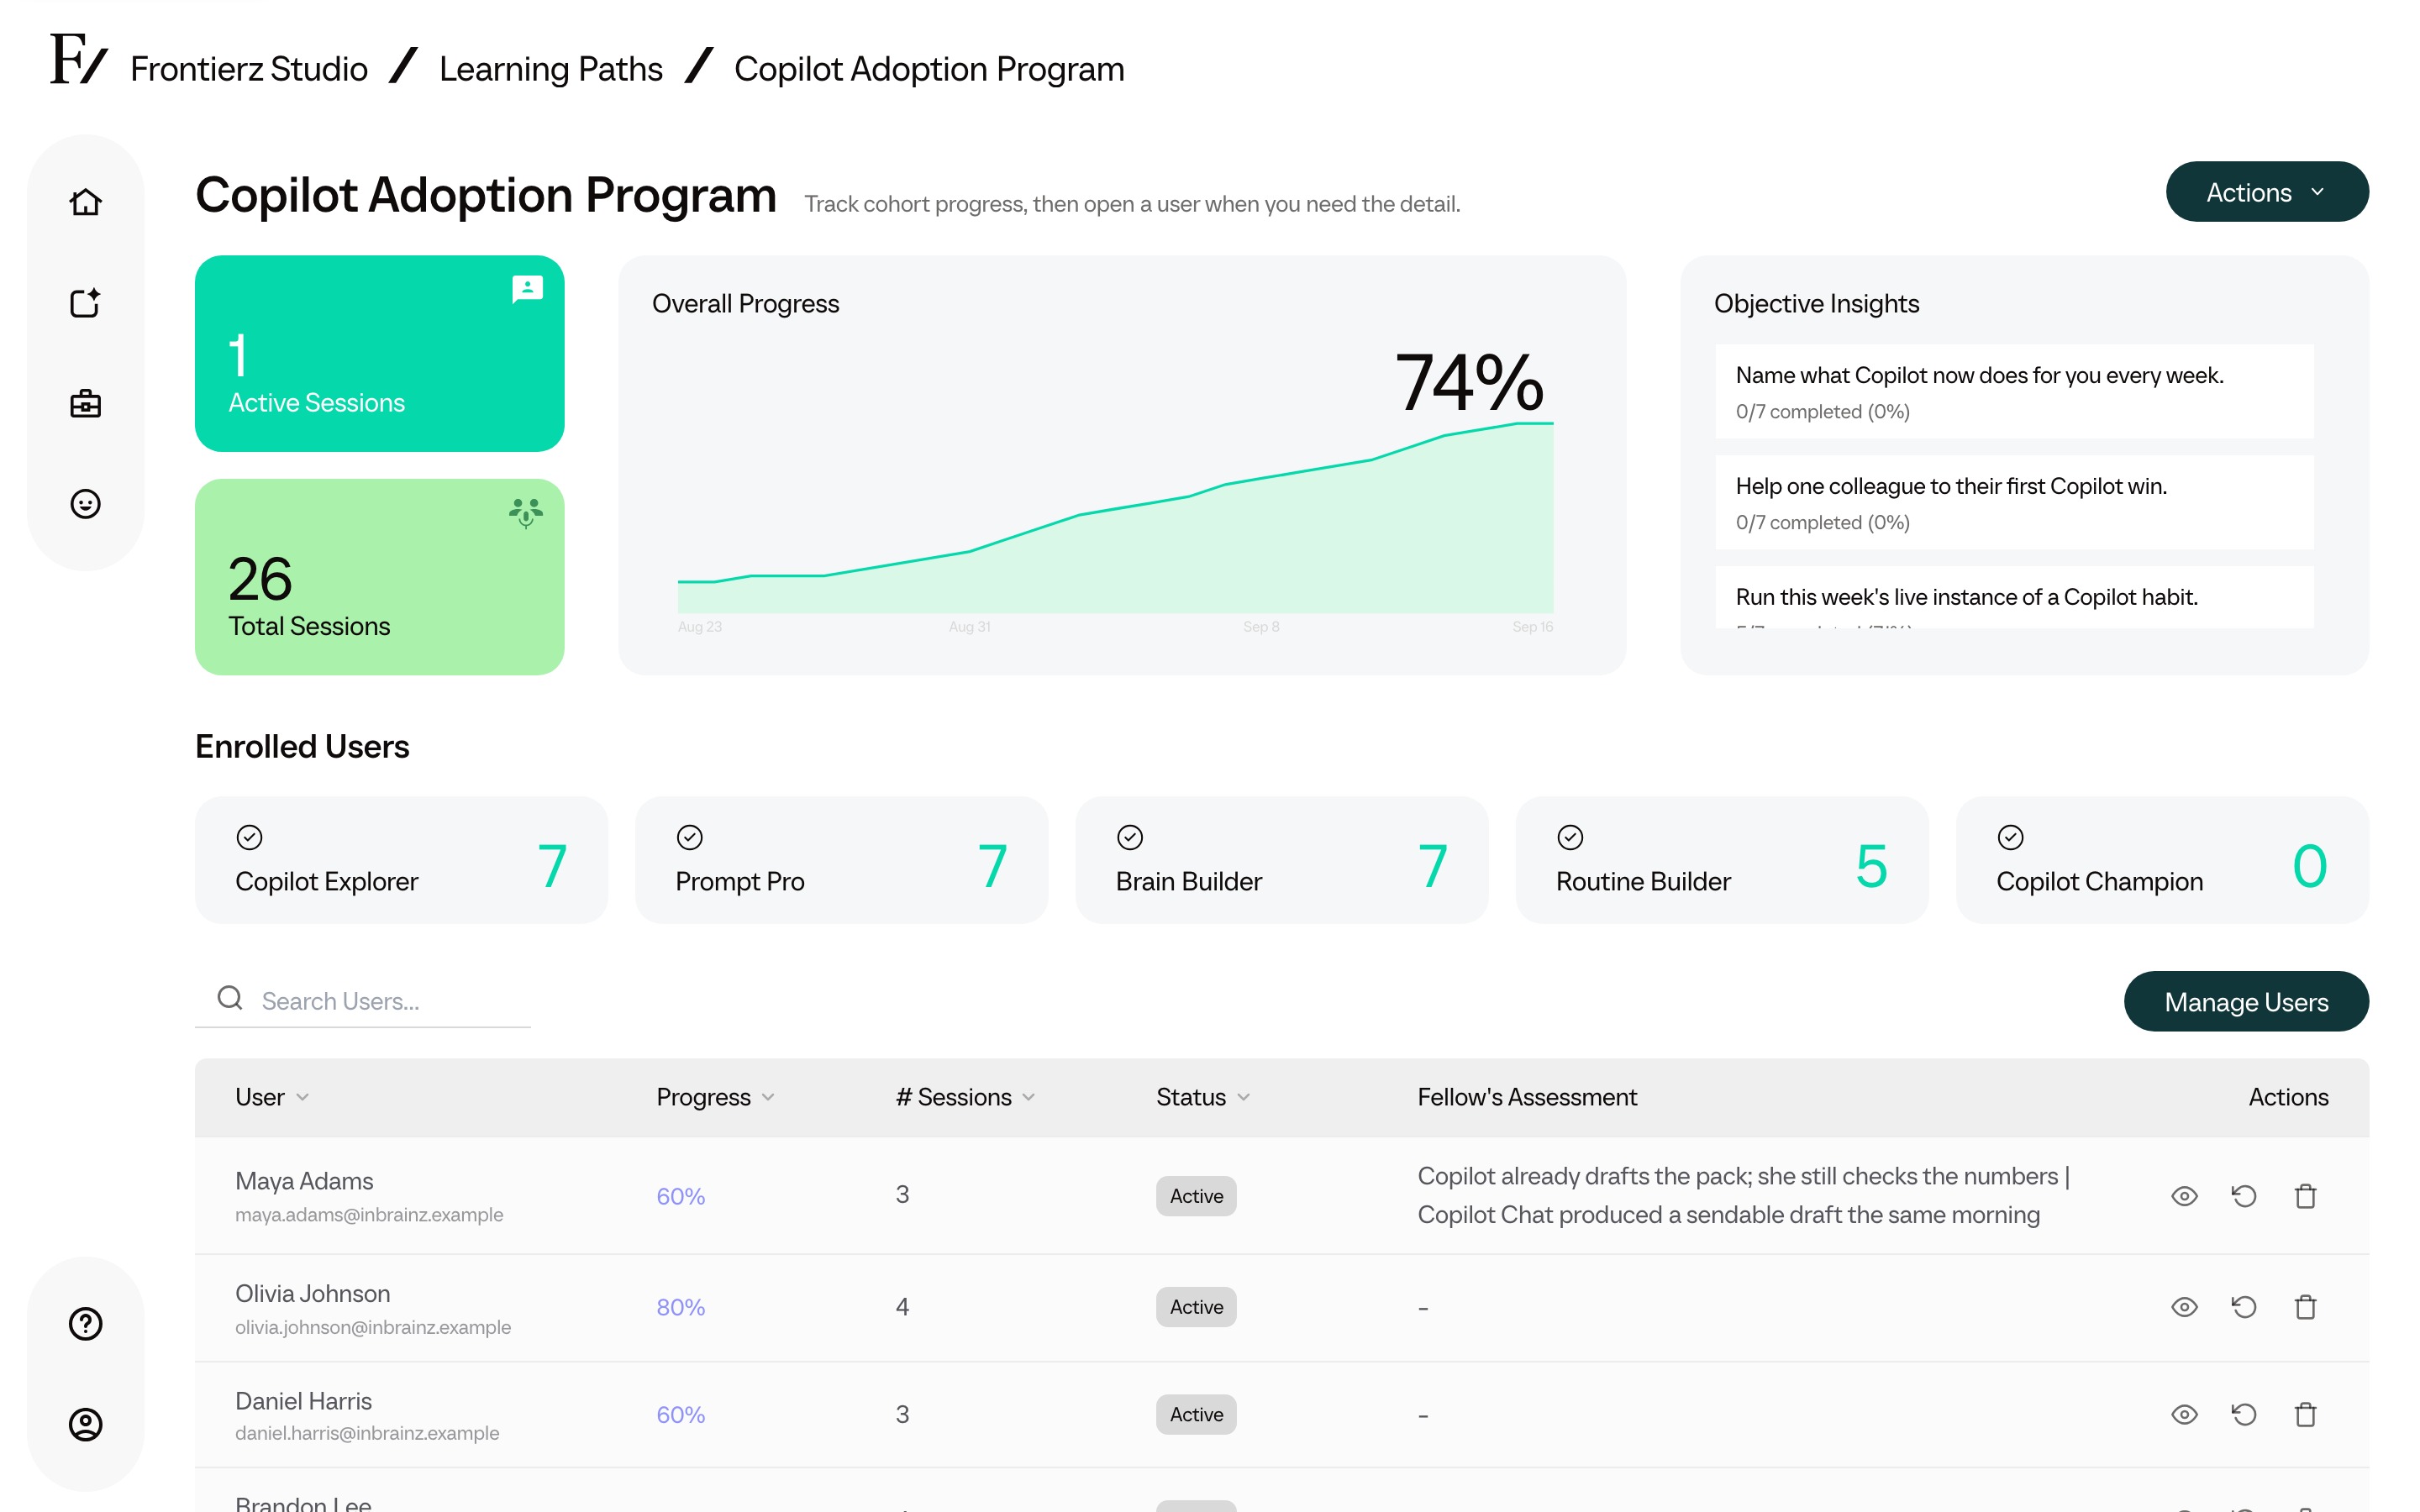View Olivia Johnson details with eye icon
This screenshot has height=1512, width=2420.
(x=2184, y=1307)
